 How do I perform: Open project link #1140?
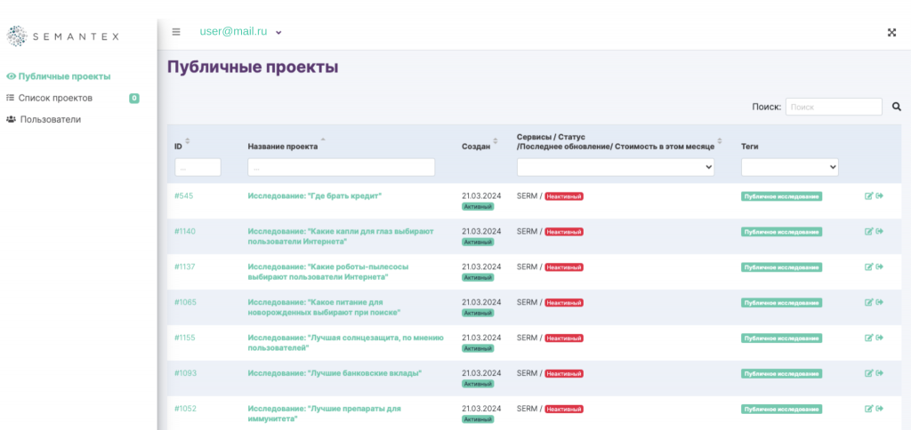pyautogui.click(x=185, y=232)
